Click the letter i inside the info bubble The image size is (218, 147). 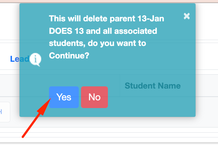click(35, 59)
